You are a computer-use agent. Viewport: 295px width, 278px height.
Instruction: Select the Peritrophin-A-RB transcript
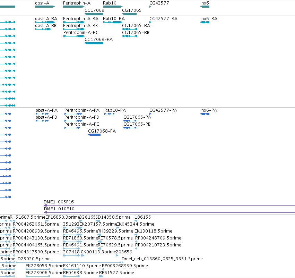tap(74, 29)
